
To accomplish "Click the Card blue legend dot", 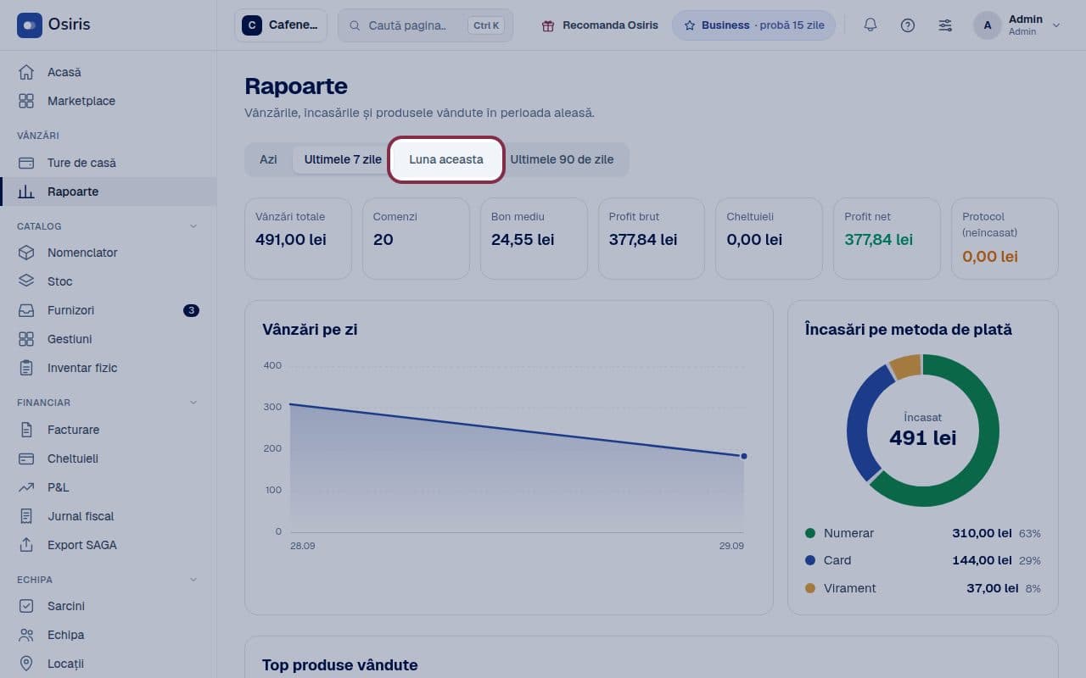I will pos(810,560).
